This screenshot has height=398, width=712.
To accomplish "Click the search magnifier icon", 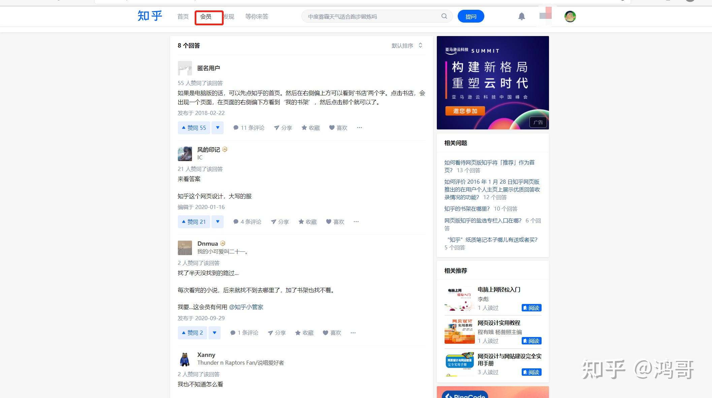I will click(444, 16).
